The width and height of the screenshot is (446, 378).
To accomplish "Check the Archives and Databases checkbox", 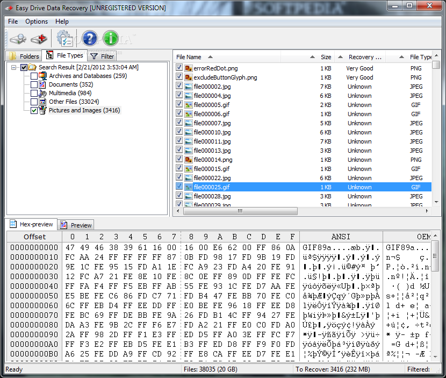I will click(34, 76).
